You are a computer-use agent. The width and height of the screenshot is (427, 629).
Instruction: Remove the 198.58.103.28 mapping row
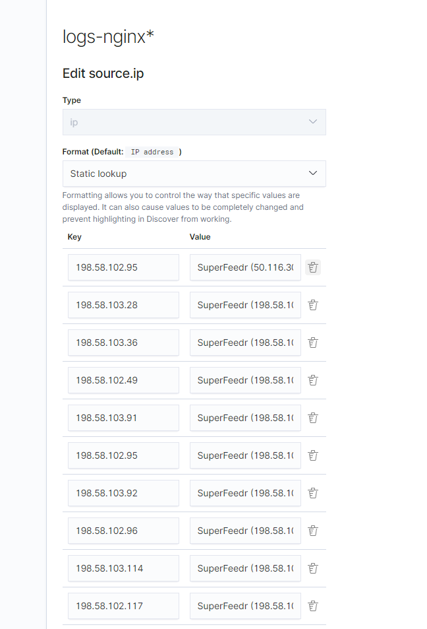[313, 305]
